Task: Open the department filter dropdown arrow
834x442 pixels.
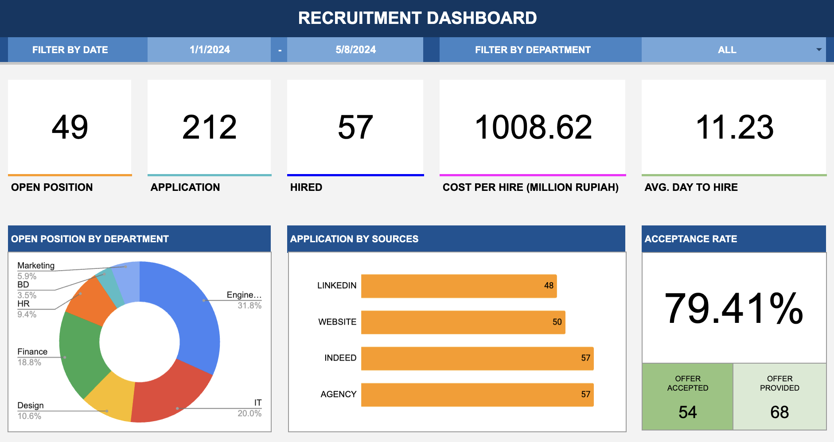Action: tap(818, 50)
